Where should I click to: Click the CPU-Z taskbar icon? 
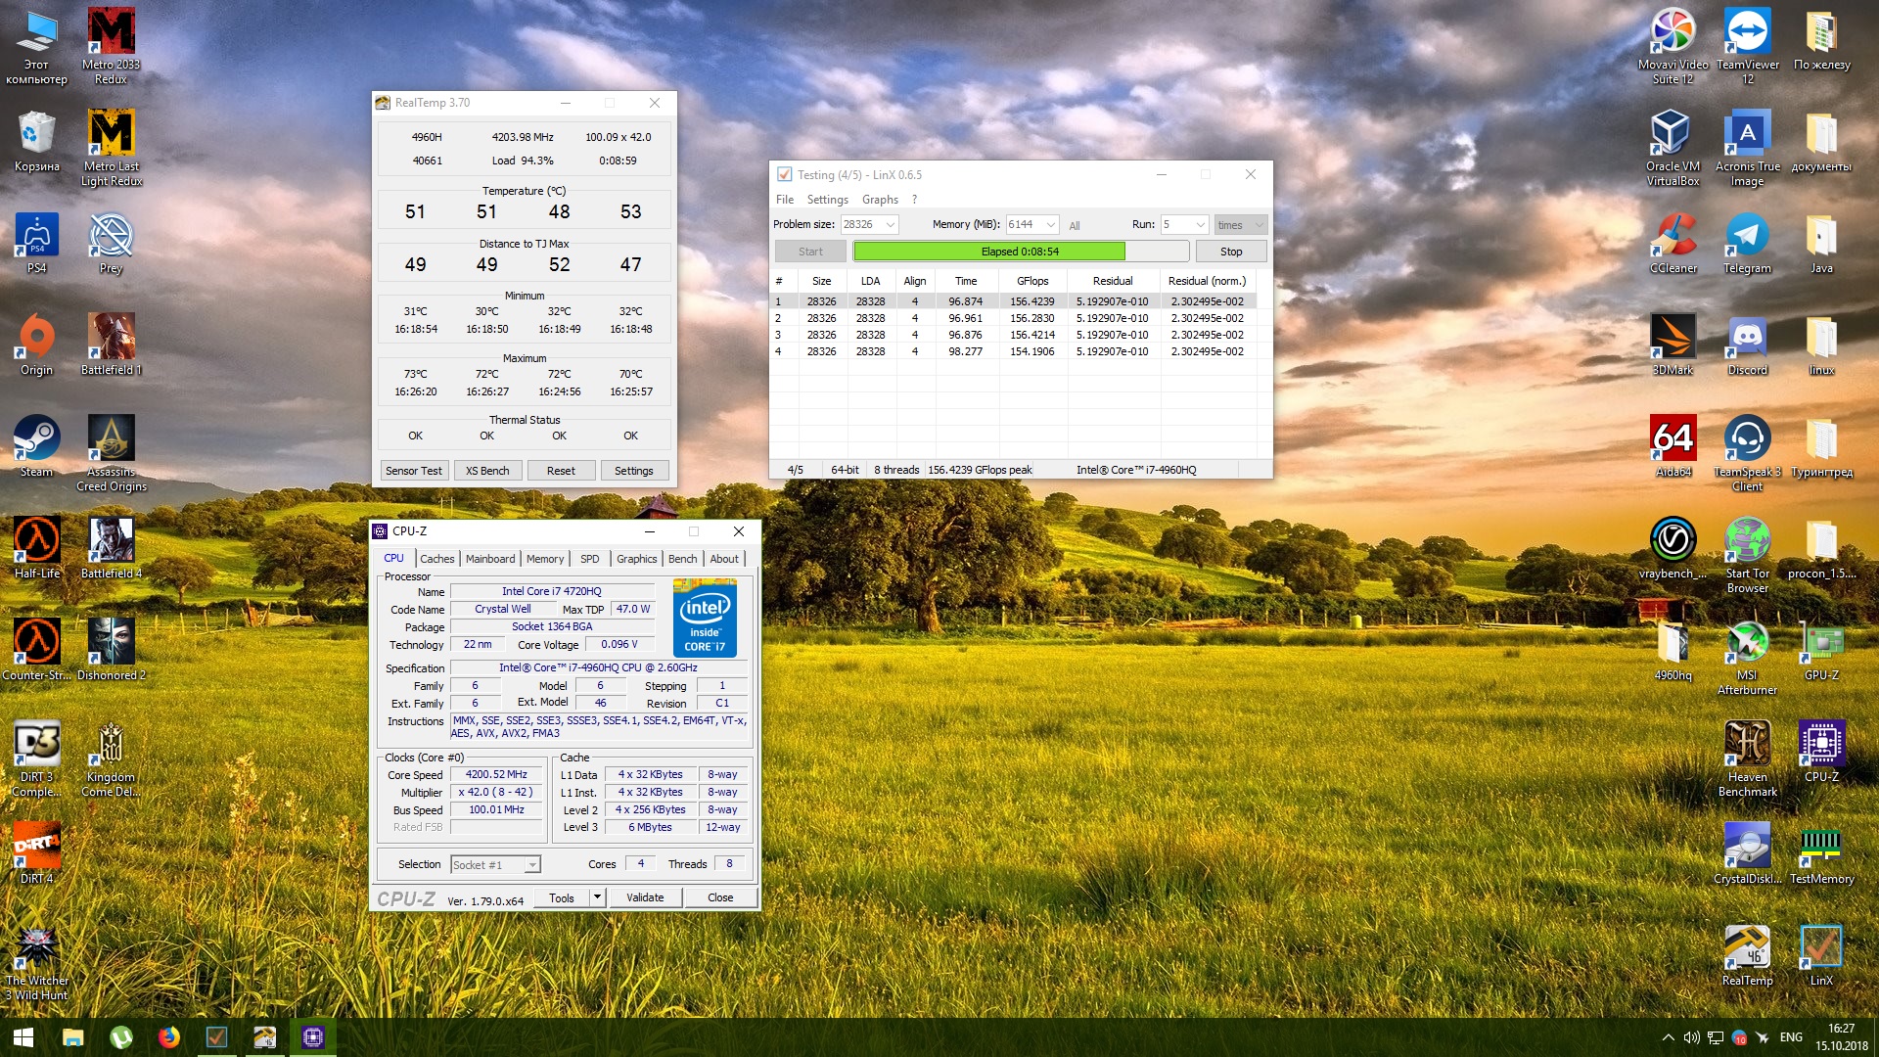pyautogui.click(x=313, y=1036)
